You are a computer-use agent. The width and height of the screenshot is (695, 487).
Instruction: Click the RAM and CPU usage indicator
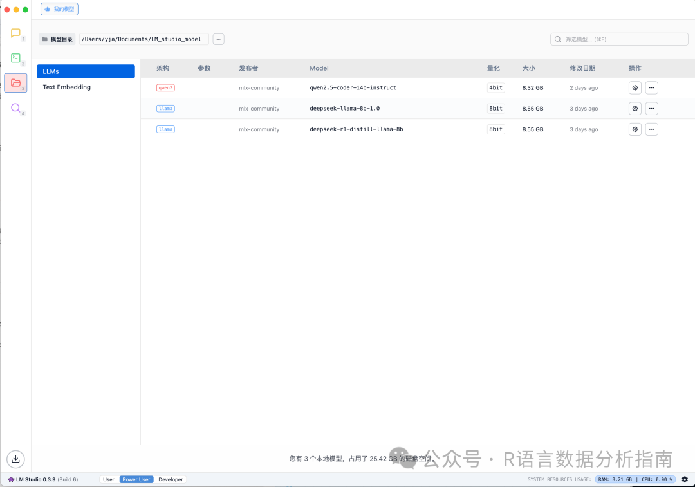click(635, 479)
